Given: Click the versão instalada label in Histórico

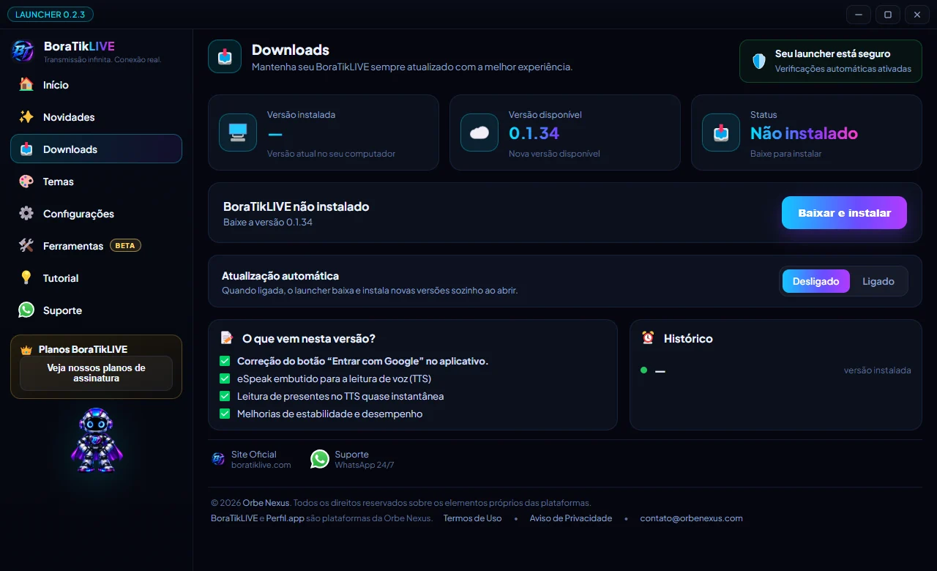Looking at the screenshot, I should click(x=877, y=370).
